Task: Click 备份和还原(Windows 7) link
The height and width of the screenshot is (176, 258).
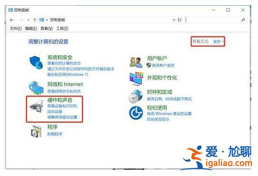Action: [x=67, y=75]
